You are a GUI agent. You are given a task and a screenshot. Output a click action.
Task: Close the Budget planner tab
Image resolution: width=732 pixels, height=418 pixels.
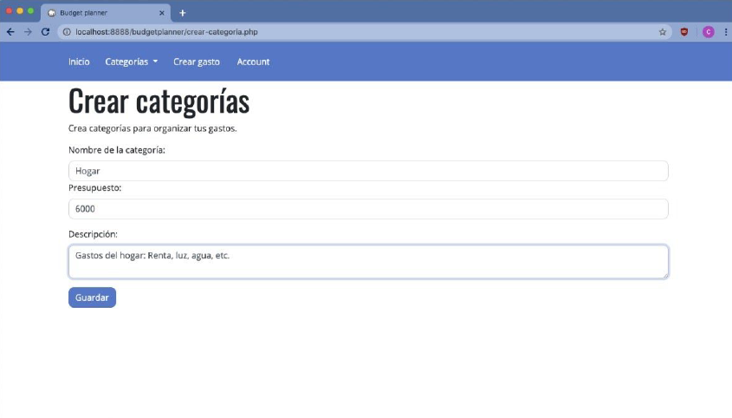tap(162, 13)
